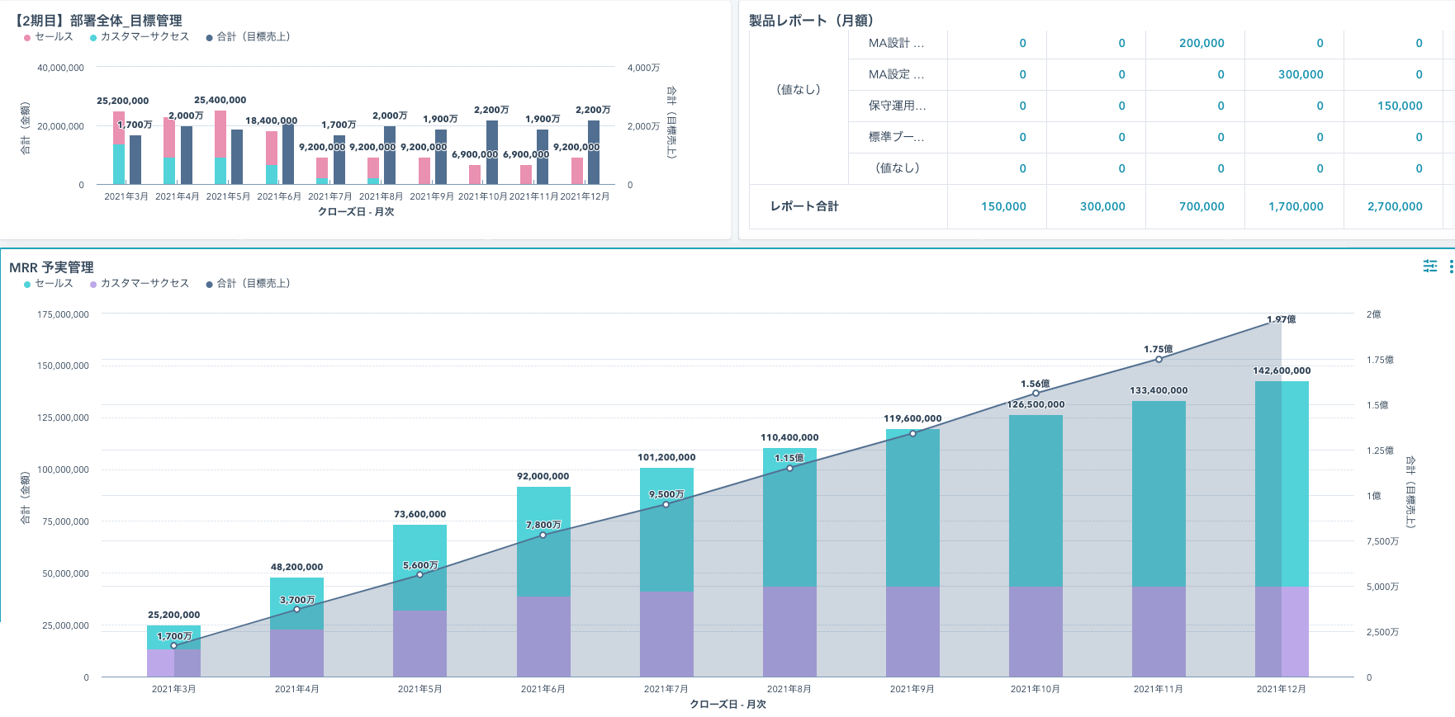Click the dark blue target bar for 2021年12月 in top chart
The width and height of the screenshot is (1455, 717).
tap(594, 153)
